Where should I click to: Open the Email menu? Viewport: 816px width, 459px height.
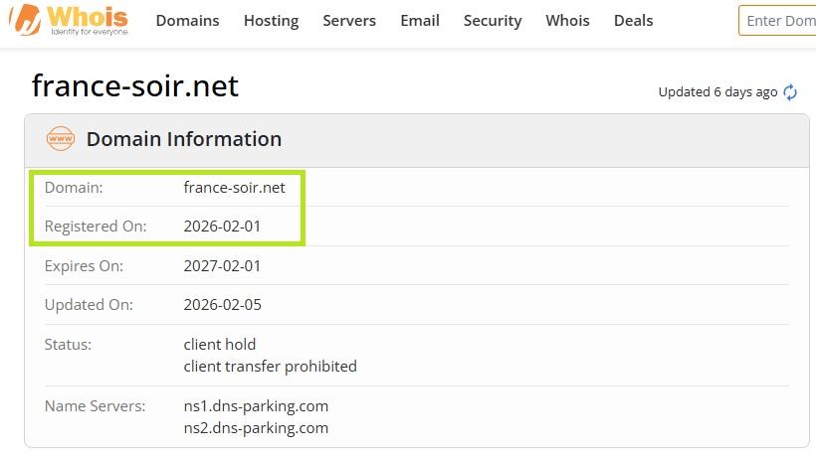420,21
